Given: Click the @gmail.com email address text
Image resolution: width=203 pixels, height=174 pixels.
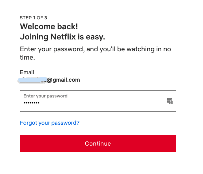Looking at the screenshot, I should point(63,80).
